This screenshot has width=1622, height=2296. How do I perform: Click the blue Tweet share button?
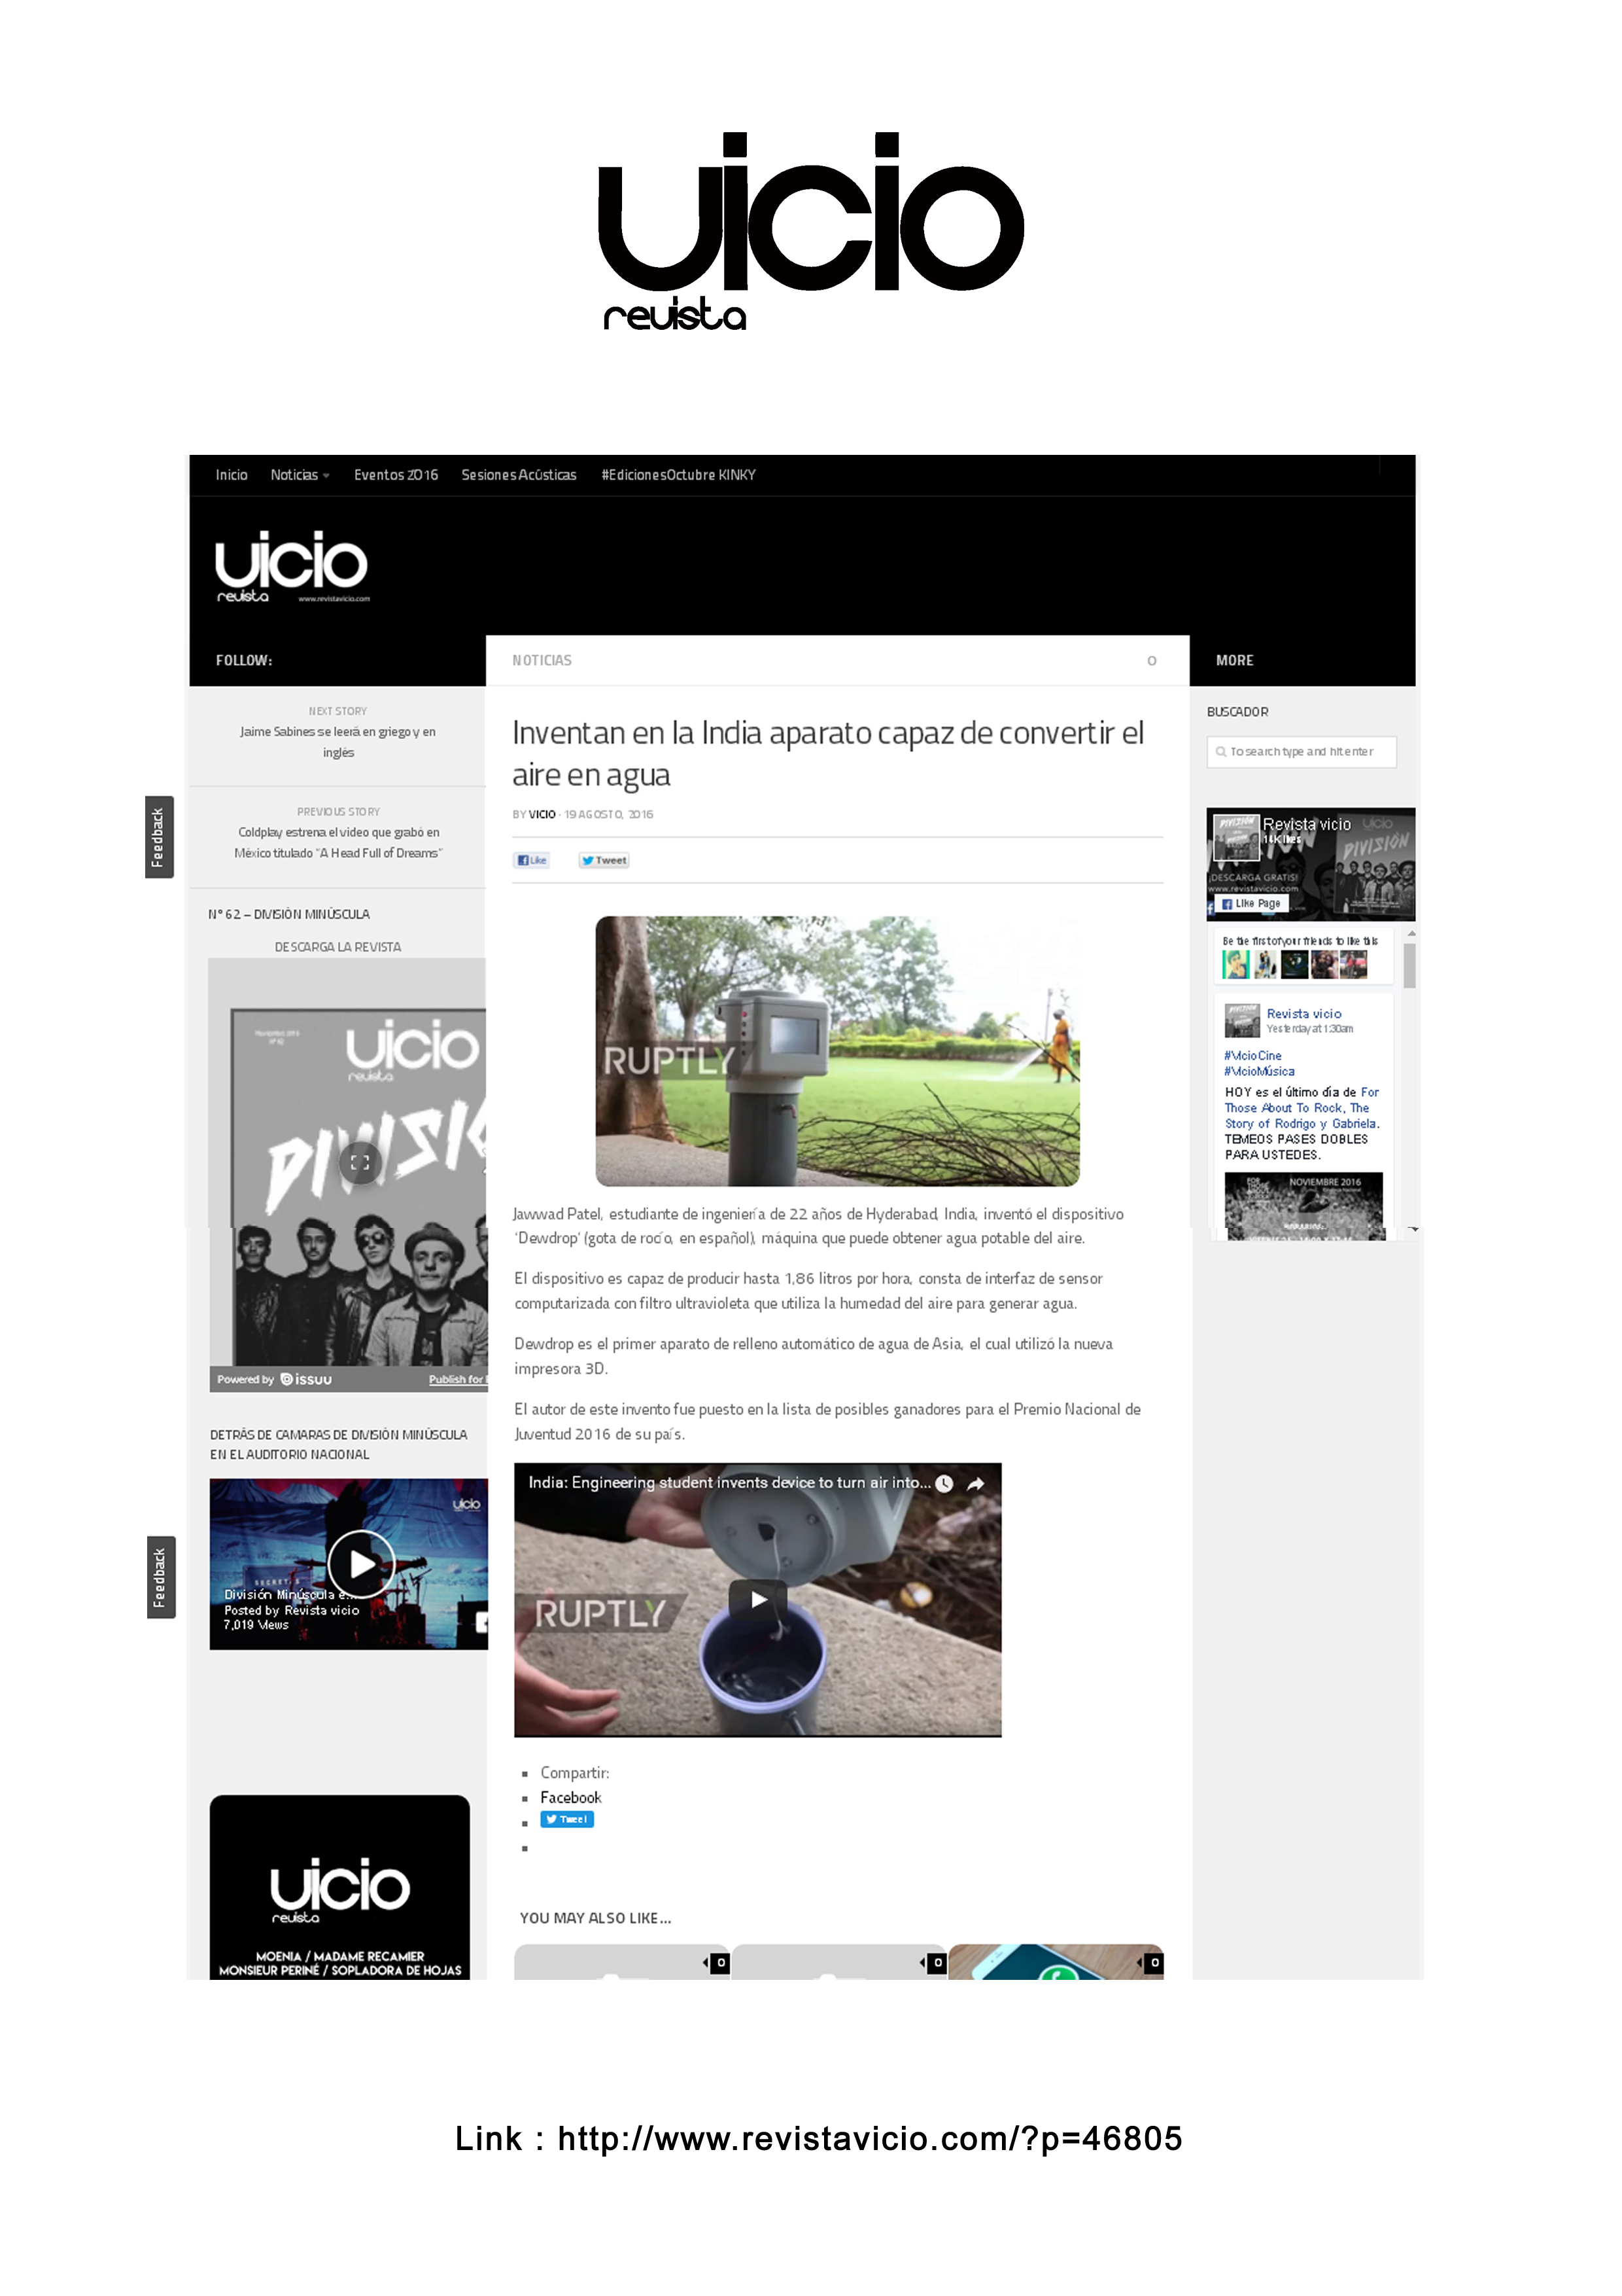pos(566,1820)
